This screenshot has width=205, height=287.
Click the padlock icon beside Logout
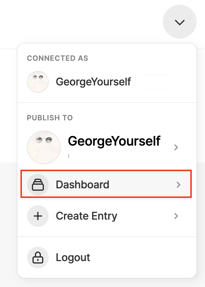(x=38, y=258)
